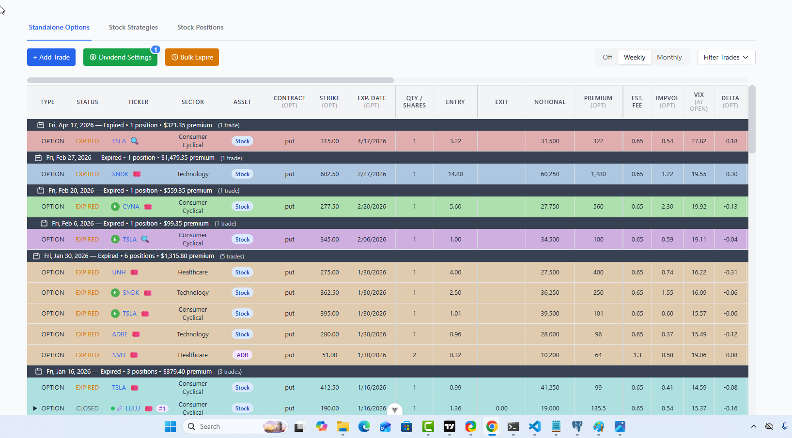Click the pink ticket icon next to UNH
Viewport: 792px width, 438px height.
pyautogui.click(x=134, y=272)
